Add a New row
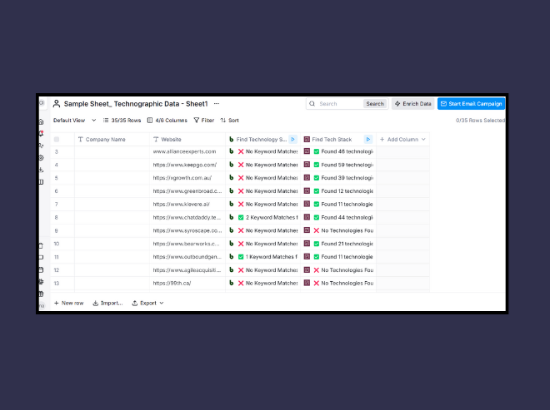550x410 pixels. point(68,304)
